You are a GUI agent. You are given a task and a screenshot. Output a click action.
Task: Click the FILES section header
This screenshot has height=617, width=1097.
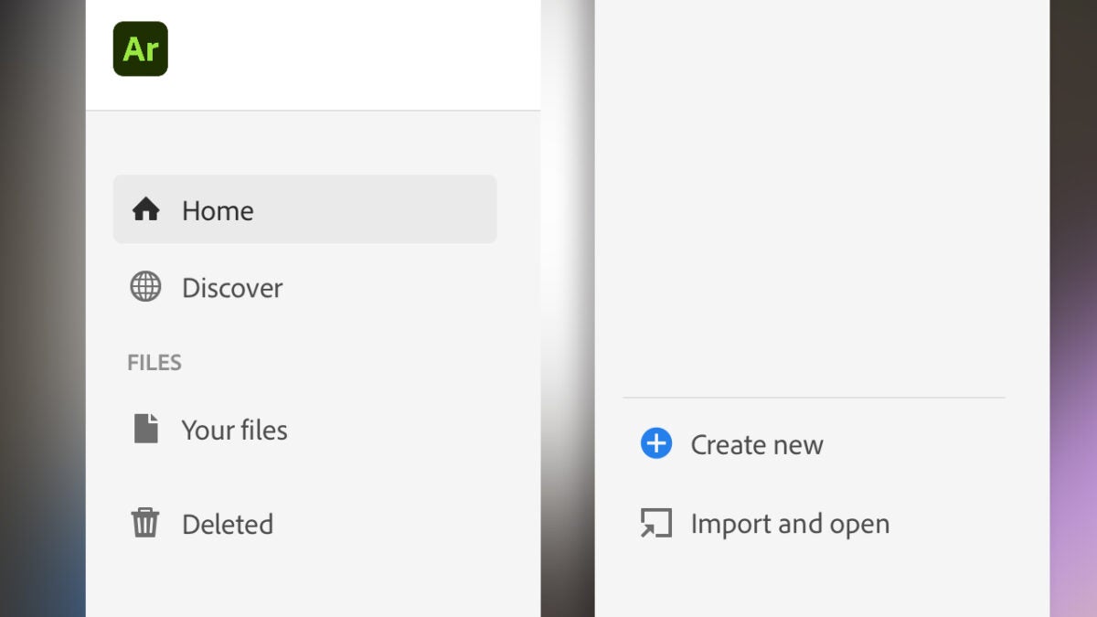coord(154,363)
